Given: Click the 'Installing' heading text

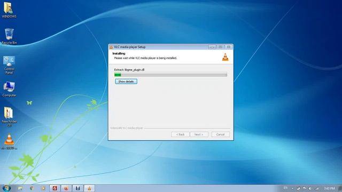Looking at the screenshot, I should pos(119,53).
